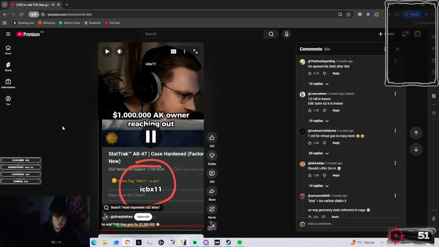Expand 19 replies under LenLenNew's comment
Image resolution: width=439 pixels, height=247 pixels.
319,121
